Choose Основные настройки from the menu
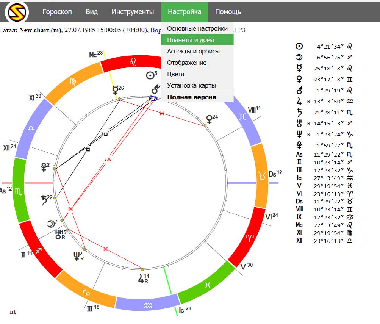380x324 pixels. point(197,28)
